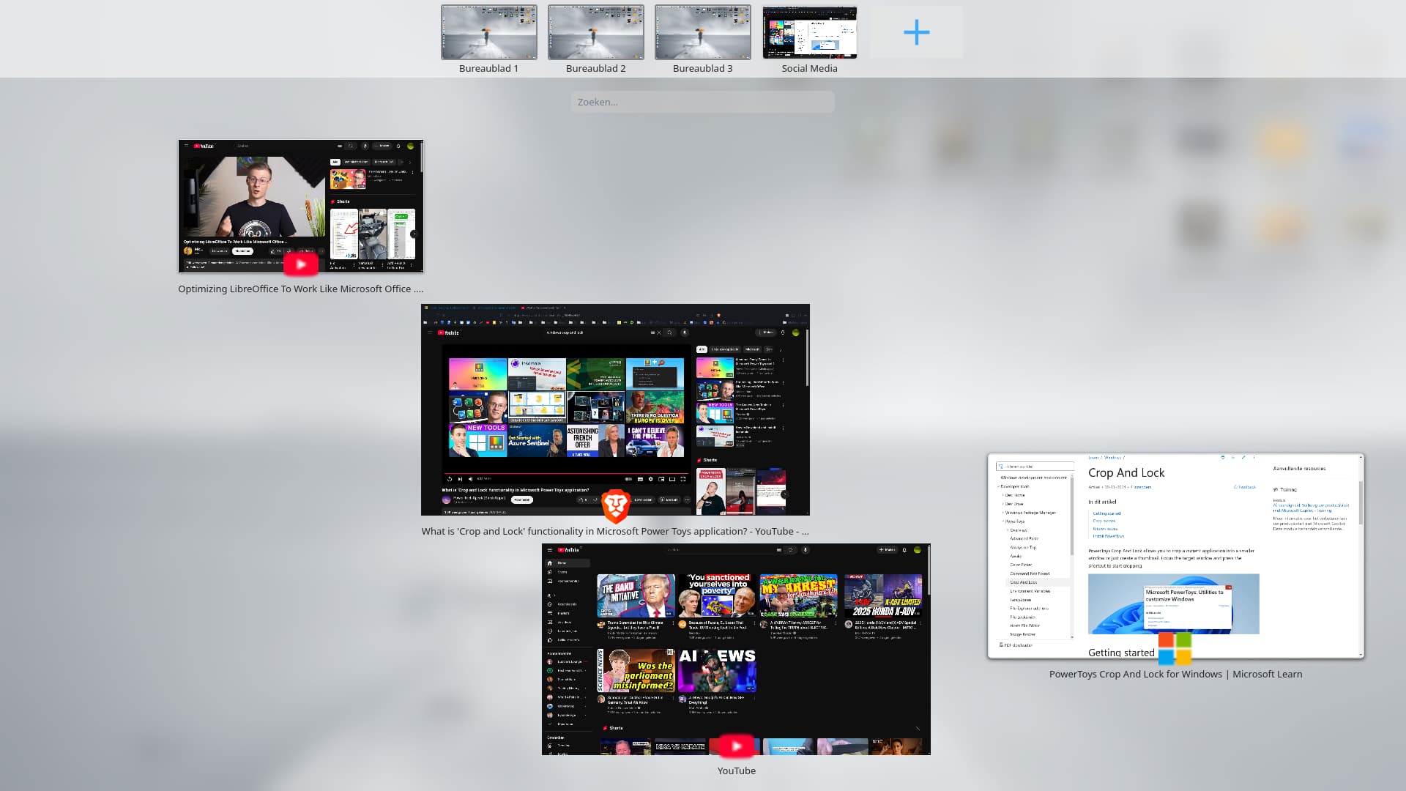The height and width of the screenshot is (791, 1406).
Task: Expand Windows Package Manager tree node in Learn
Action: (1003, 513)
